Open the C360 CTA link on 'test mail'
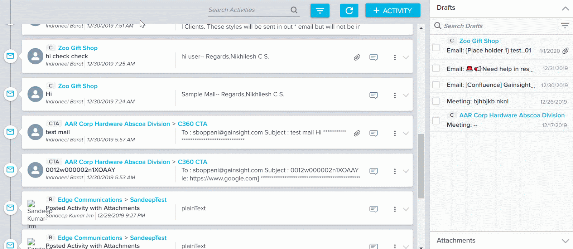Screen dimensions: 573x249 [x=192, y=124]
